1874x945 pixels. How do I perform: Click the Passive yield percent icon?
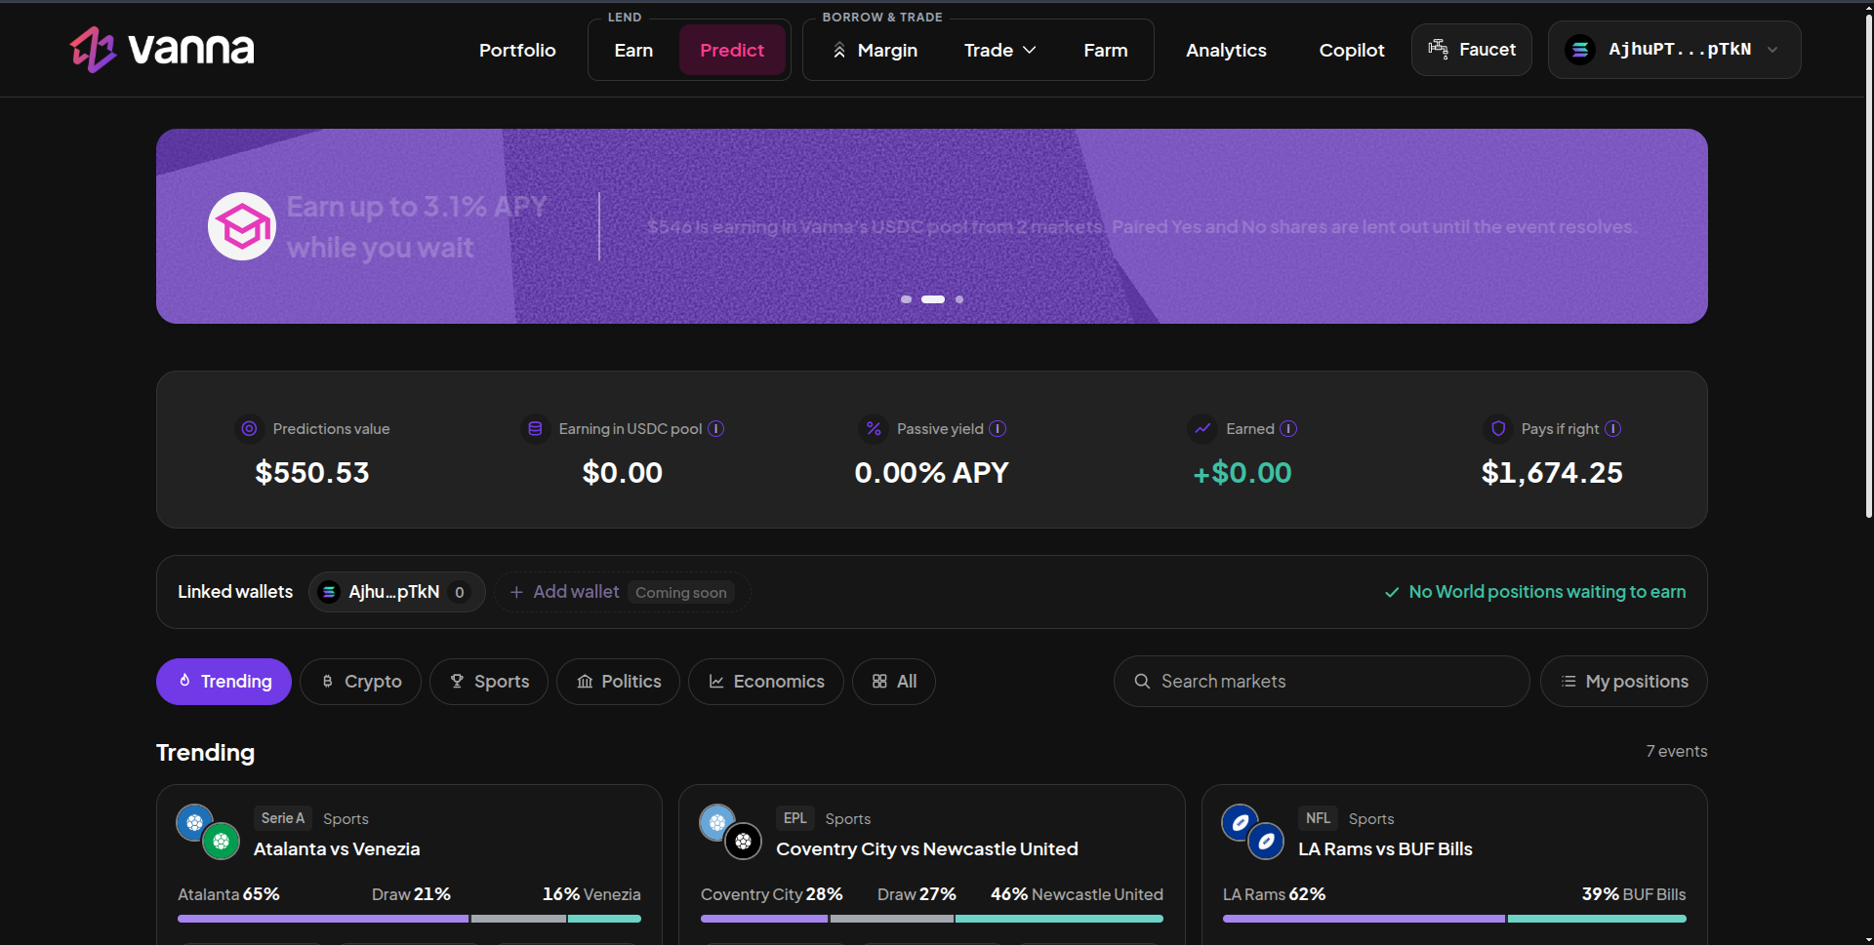tap(874, 428)
